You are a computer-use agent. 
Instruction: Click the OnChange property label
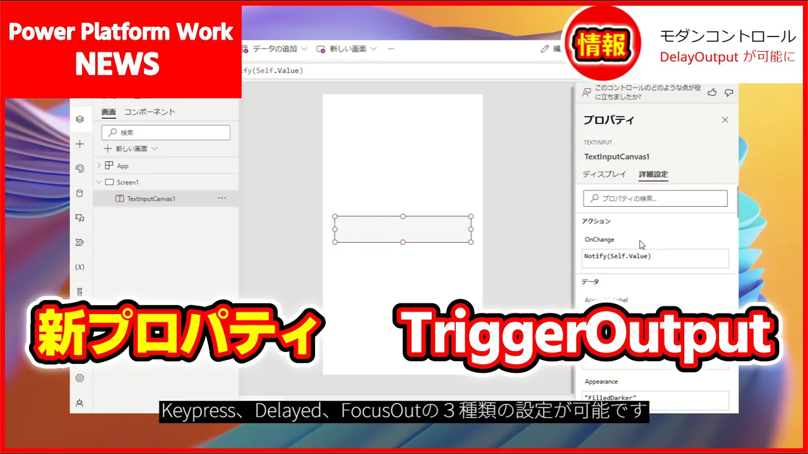point(599,240)
